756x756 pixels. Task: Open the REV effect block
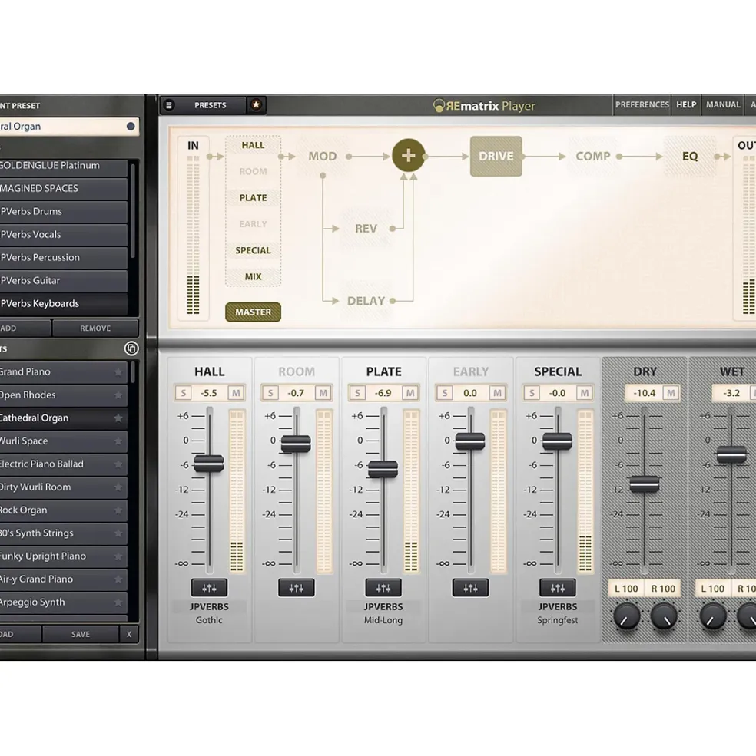(366, 229)
